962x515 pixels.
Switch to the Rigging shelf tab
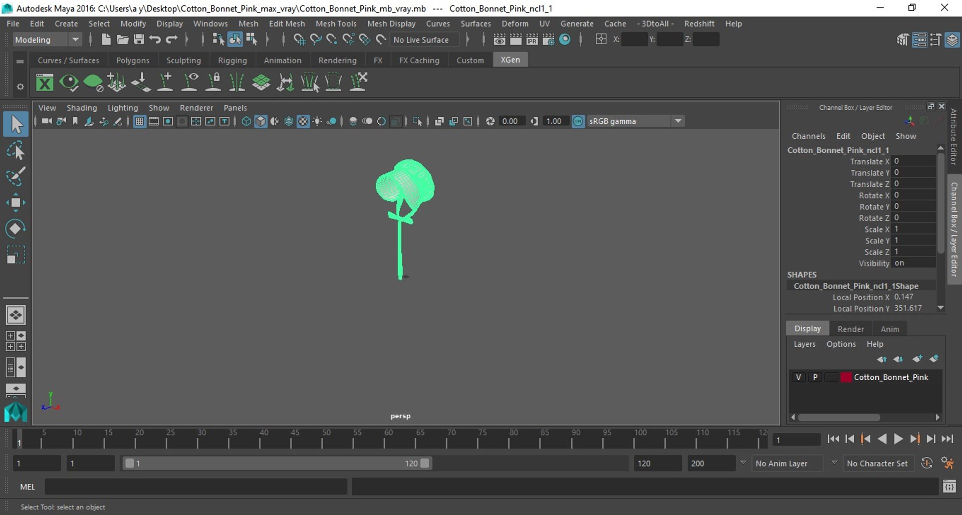(232, 60)
